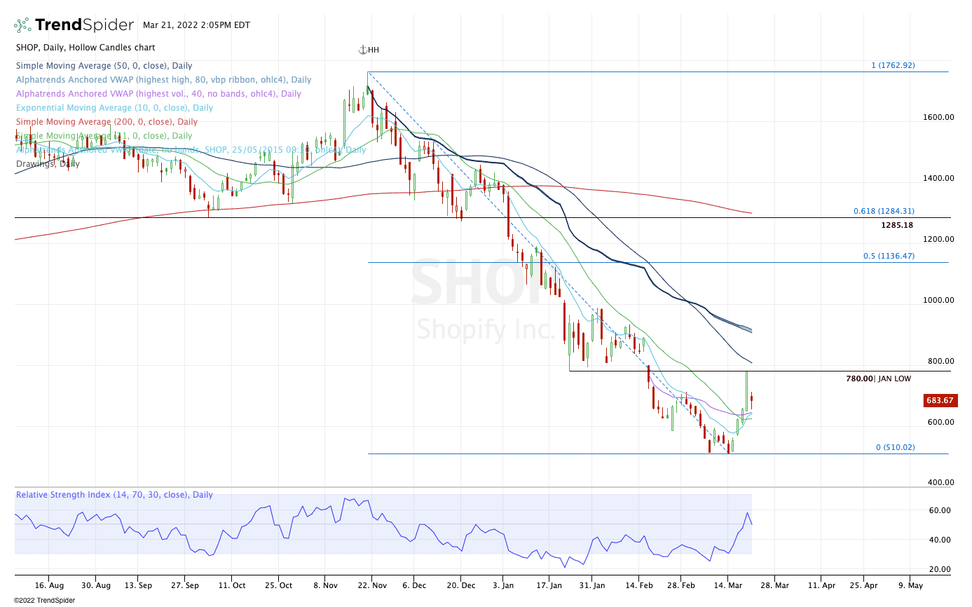The image size is (972, 607).
Task: Click the Relative Strength Index (14, 70, 30, close) label
Action: (x=114, y=495)
